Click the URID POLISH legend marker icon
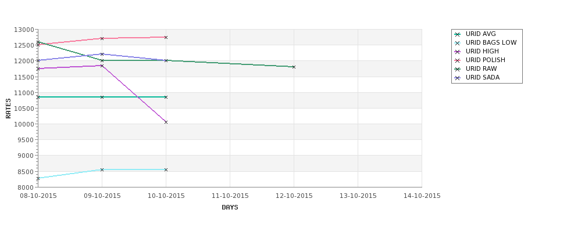Viewport: 567px width, 249px height. tap(458, 60)
